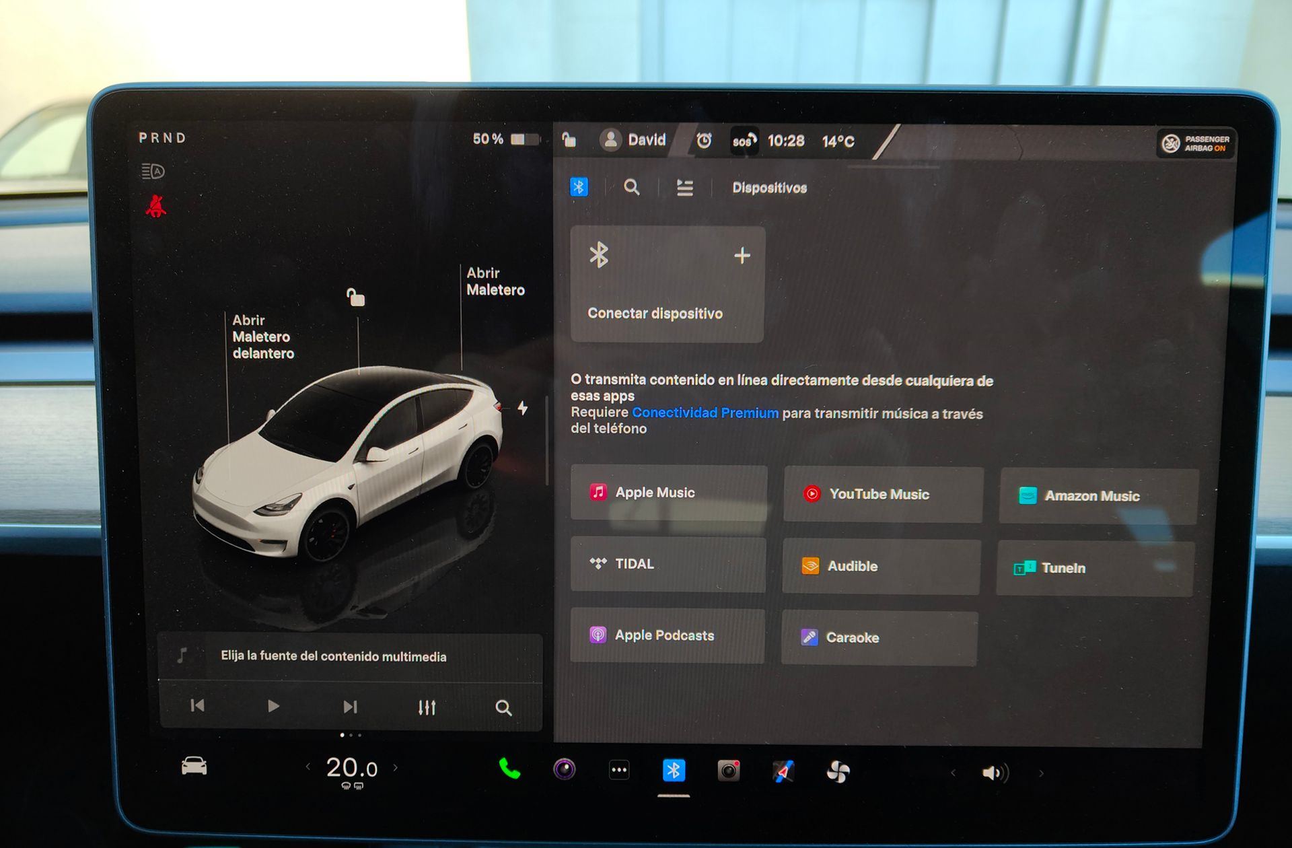Open the charge port lightning icon

click(522, 408)
